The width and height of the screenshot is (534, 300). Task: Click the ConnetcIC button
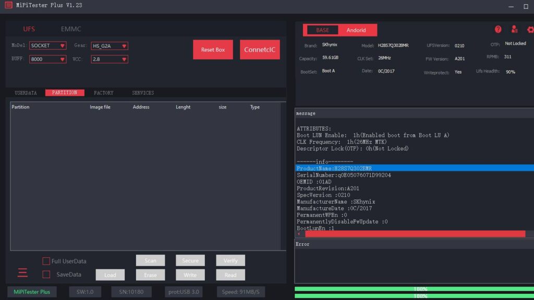pyautogui.click(x=260, y=50)
